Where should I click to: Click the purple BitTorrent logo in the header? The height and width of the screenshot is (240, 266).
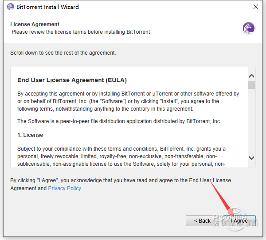(249, 28)
